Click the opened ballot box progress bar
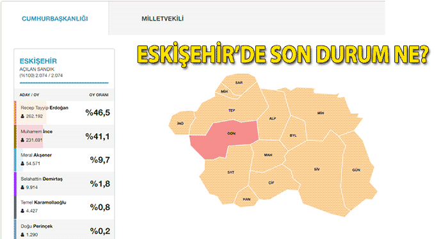This screenshot has width=448, height=239. tap(64, 83)
